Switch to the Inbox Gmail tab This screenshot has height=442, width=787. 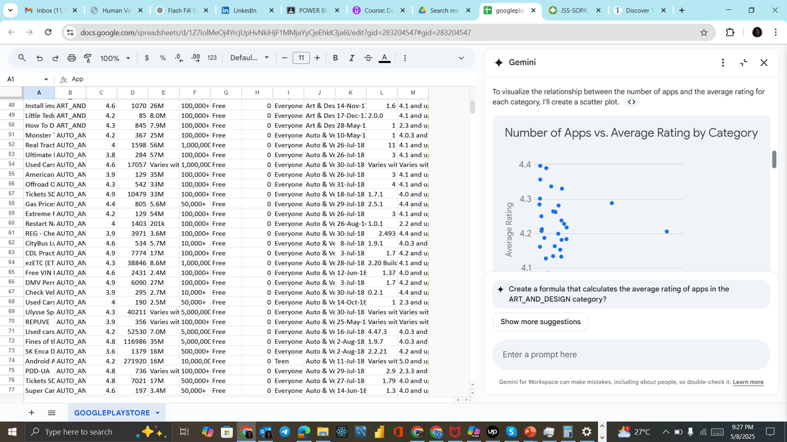(50, 10)
